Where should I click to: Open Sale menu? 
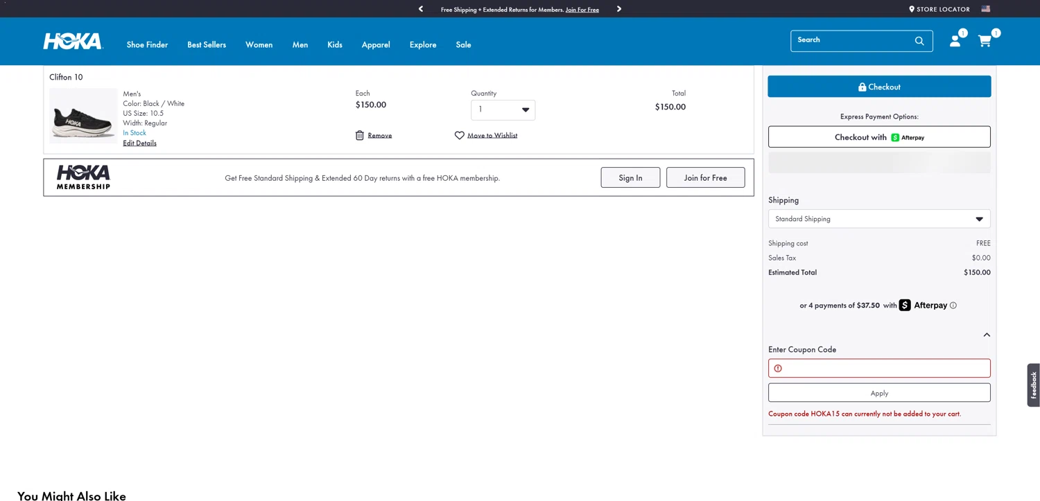(x=463, y=44)
